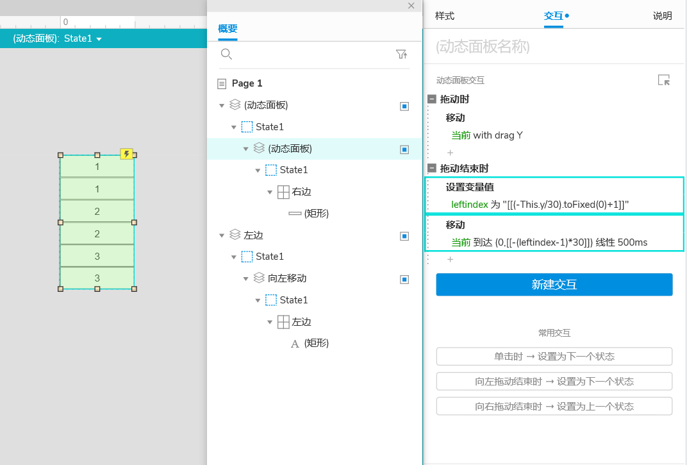This screenshot has width=687, height=465.
Task: Select the 设置变量值 action
Action: click(470, 187)
